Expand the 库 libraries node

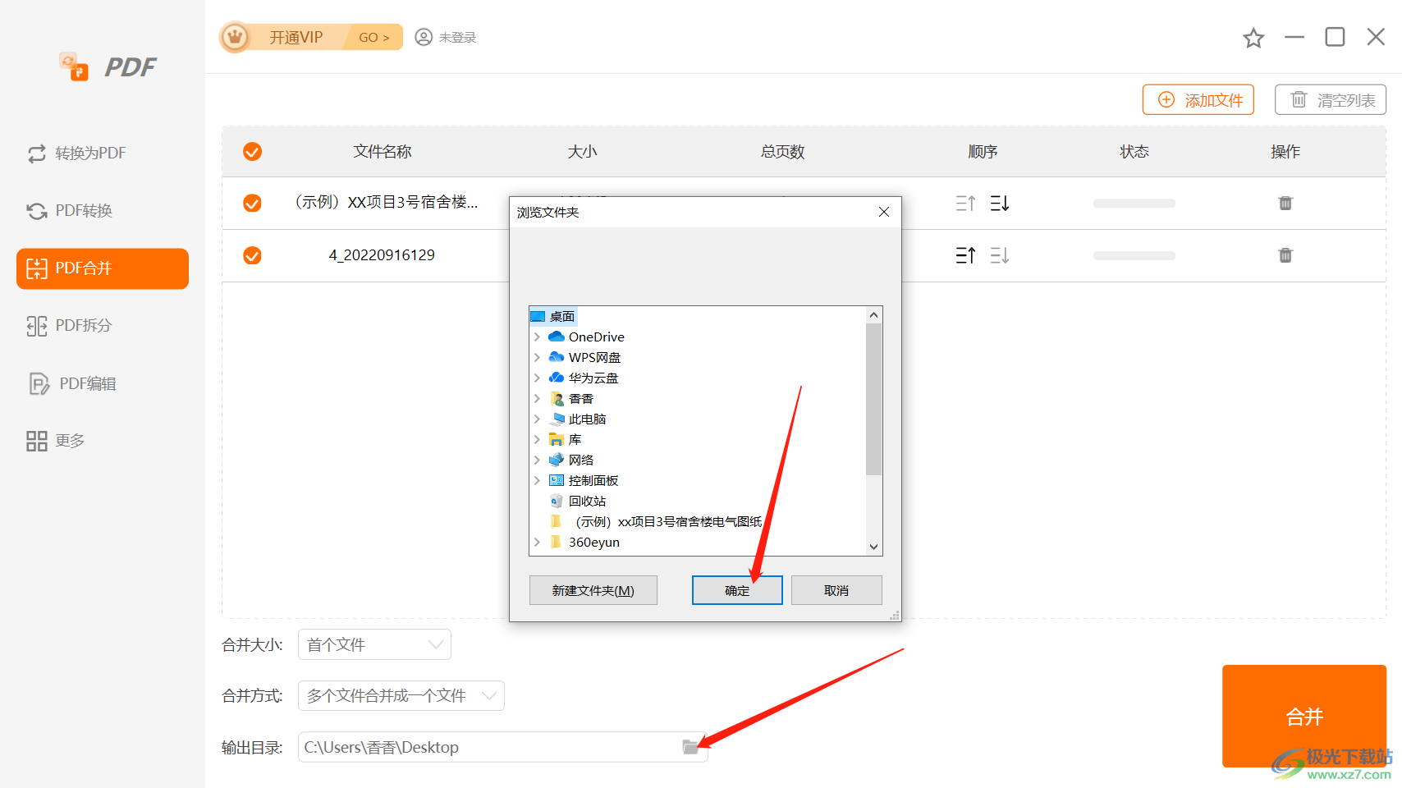(537, 439)
